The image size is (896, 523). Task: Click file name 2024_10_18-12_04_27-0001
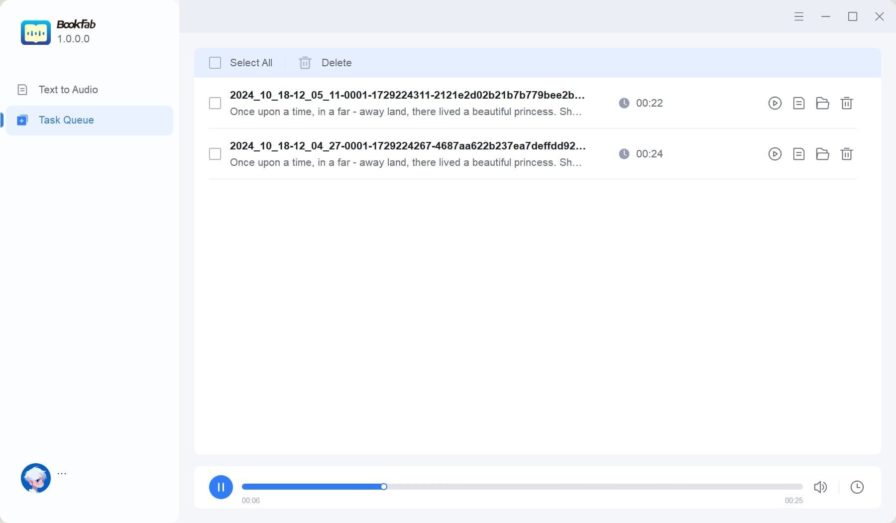[408, 146]
